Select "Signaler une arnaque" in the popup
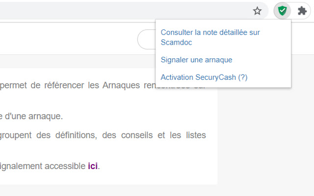Image resolution: width=314 pixels, height=196 pixels. pyautogui.click(x=196, y=60)
